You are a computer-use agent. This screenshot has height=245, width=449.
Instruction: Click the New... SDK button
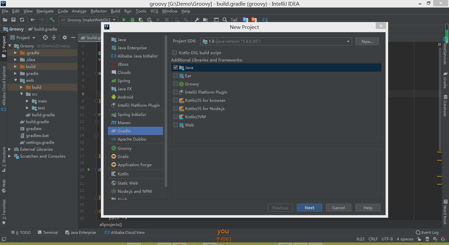(367, 41)
